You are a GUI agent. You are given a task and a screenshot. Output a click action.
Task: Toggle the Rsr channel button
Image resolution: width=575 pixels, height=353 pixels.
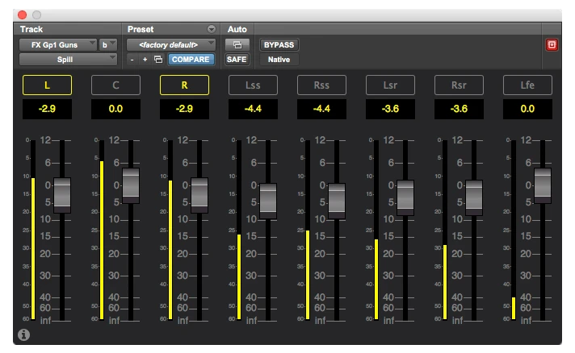coord(459,85)
